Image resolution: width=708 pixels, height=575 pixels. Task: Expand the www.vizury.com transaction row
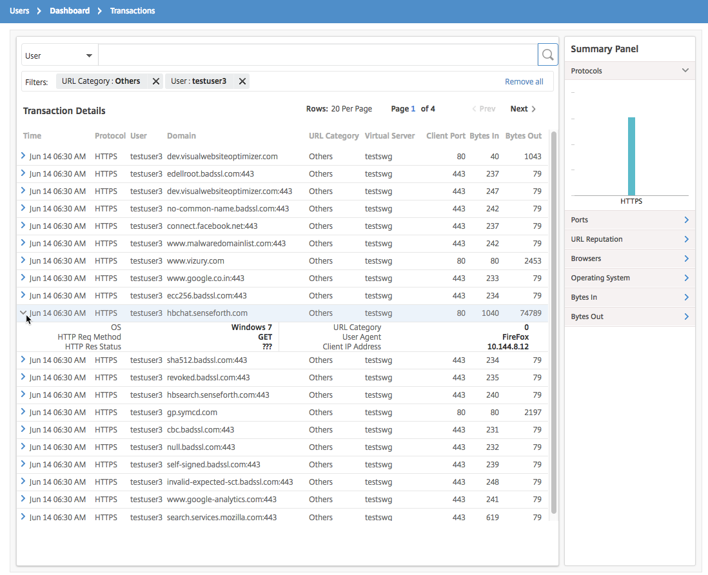pyautogui.click(x=23, y=260)
